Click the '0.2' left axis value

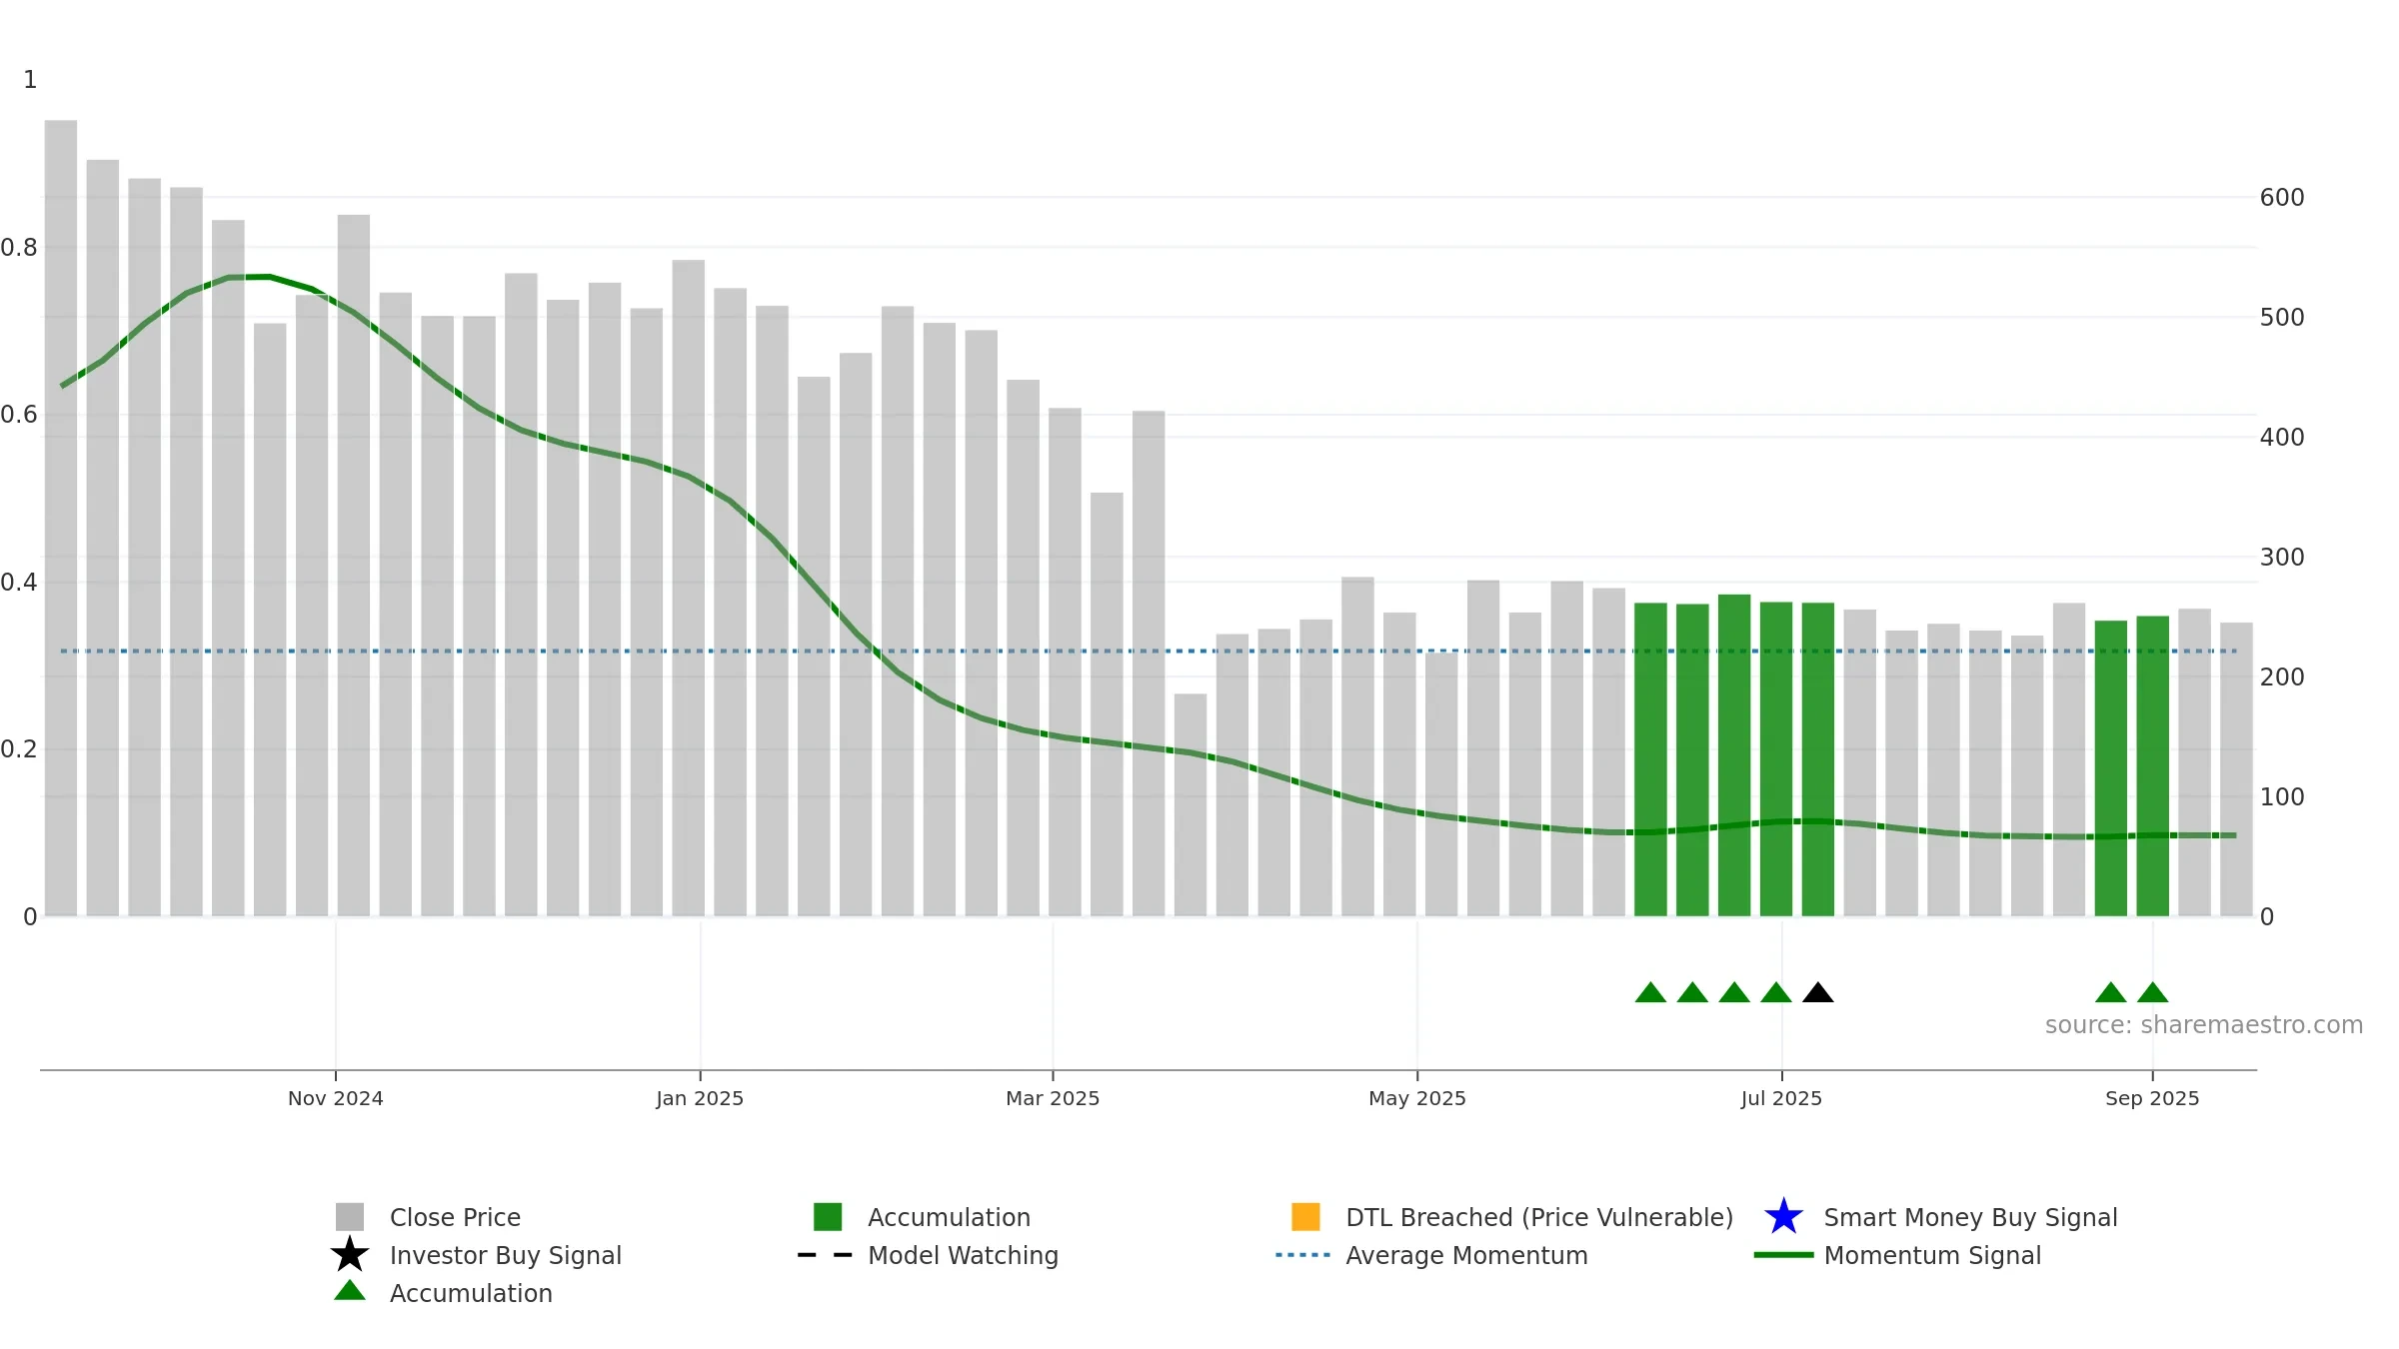coord(19,748)
